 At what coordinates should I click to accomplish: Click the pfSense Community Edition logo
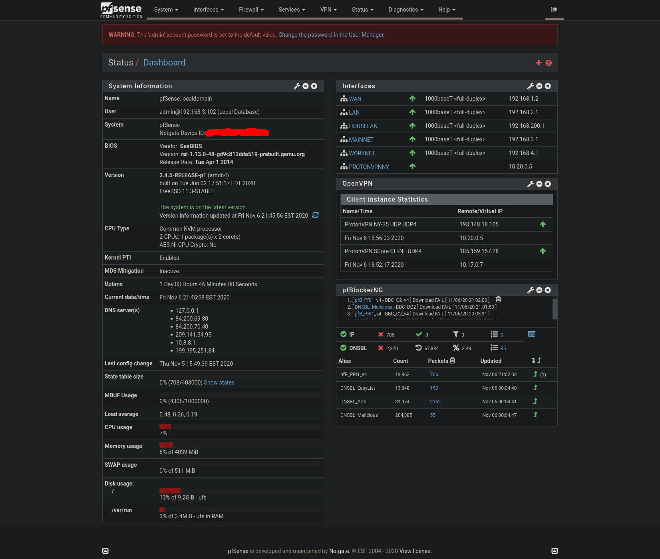[x=121, y=10]
